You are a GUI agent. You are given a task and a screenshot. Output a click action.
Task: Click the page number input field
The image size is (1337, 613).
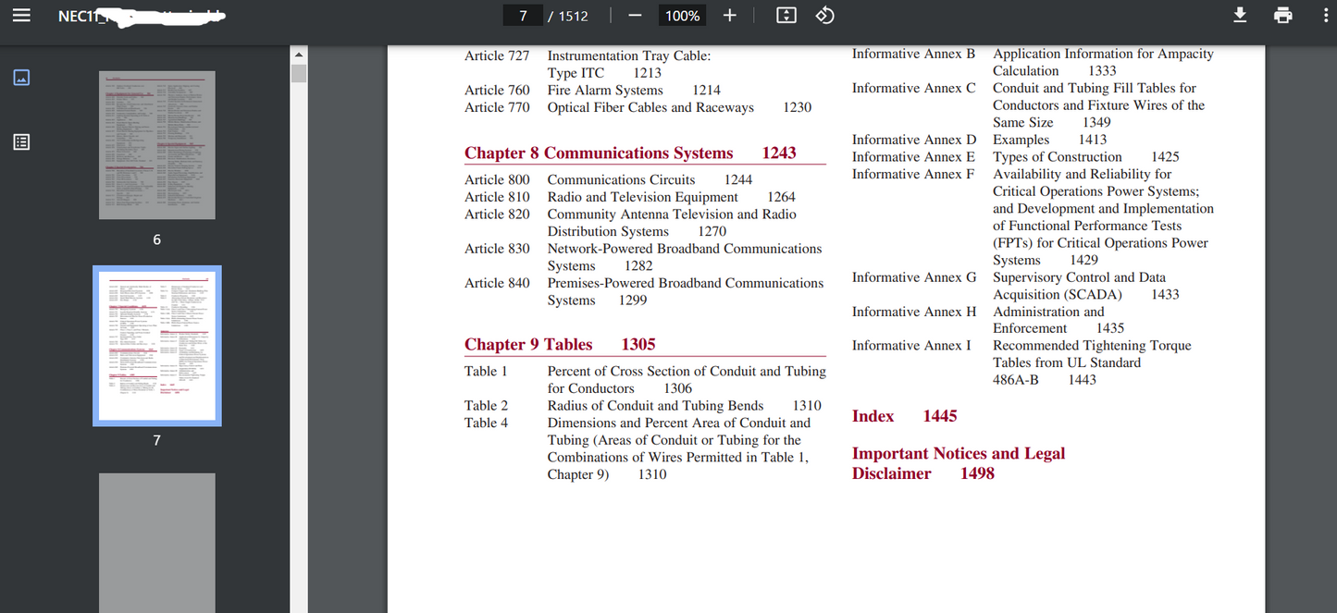click(x=523, y=16)
